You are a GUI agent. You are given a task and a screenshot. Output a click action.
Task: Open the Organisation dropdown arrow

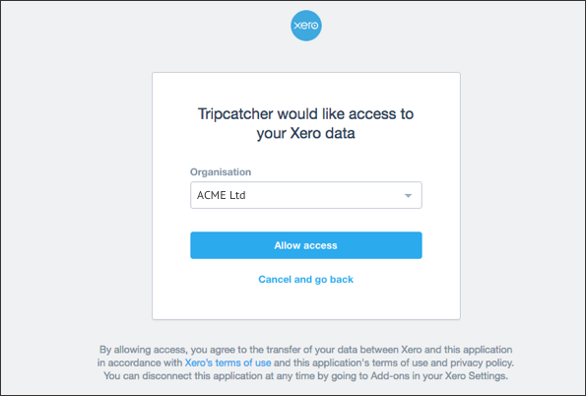click(x=408, y=196)
